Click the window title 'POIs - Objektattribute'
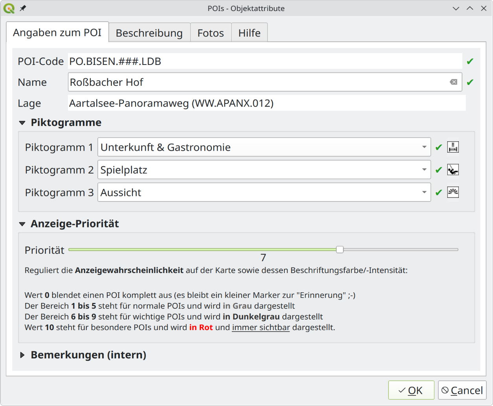This screenshot has height=406, width=493. (246, 8)
